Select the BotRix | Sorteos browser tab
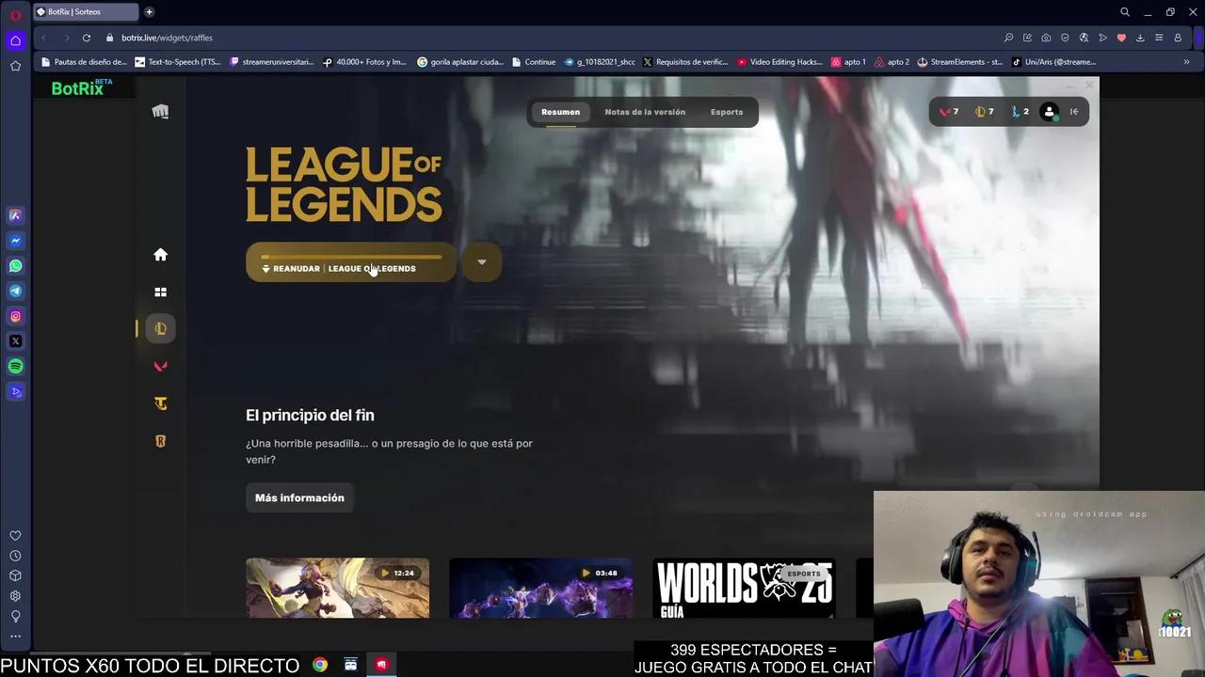1205x677 pixels. coord(85,12)
